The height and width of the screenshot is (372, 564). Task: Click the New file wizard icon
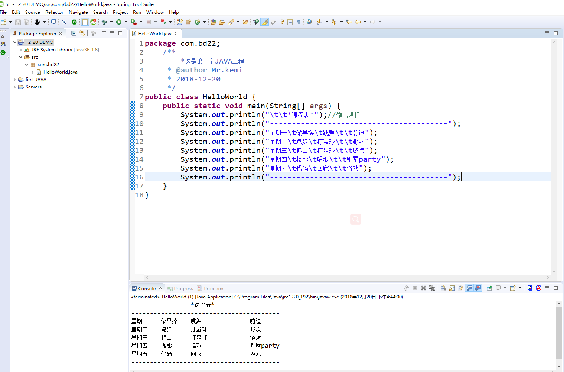tap(3, 22)
